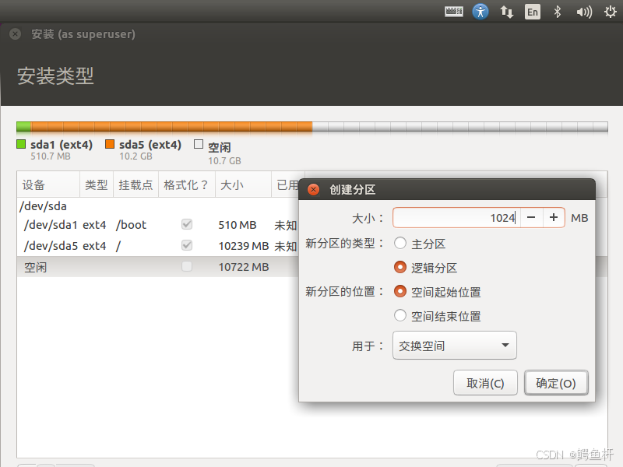Open the network connections indicator

[507, 12]
